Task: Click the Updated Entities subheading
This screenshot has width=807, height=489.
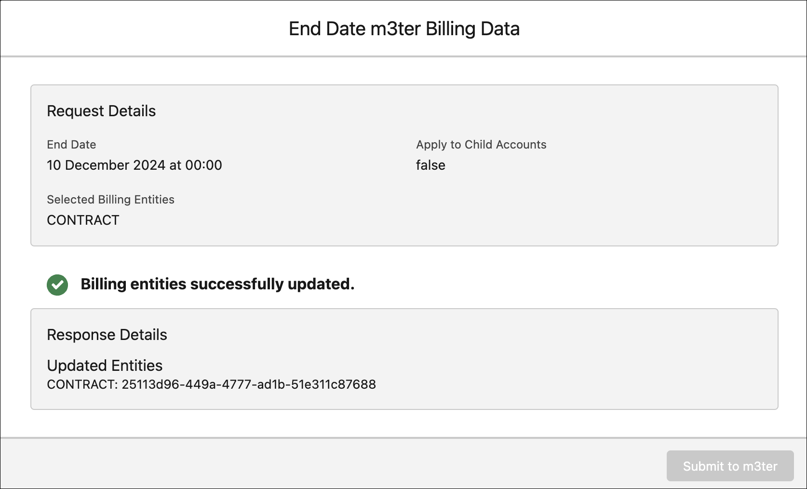Action: click(105, 366)
